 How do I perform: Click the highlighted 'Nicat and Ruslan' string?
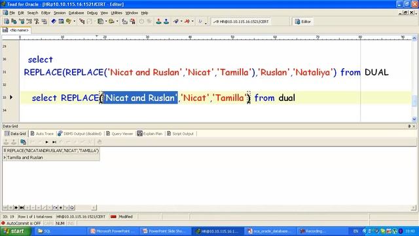coord(140,98)
